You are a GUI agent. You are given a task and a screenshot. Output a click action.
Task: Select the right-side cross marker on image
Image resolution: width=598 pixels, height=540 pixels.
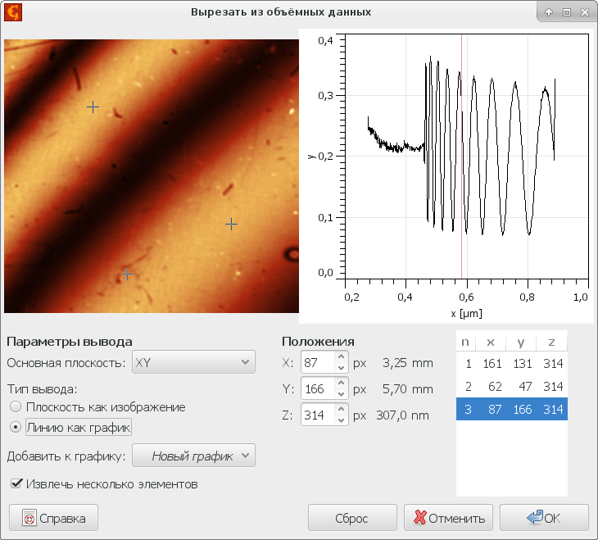click(231, 224)
